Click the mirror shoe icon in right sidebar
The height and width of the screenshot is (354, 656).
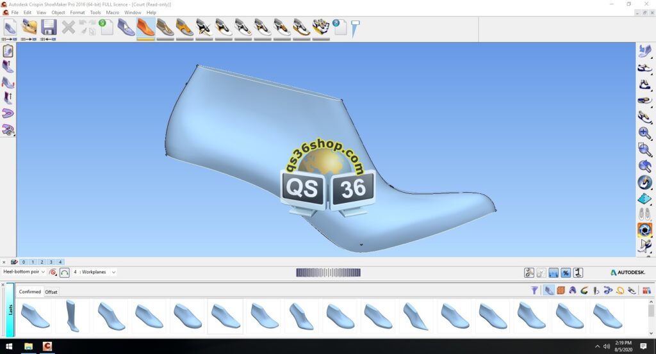(x=644, y=246)
